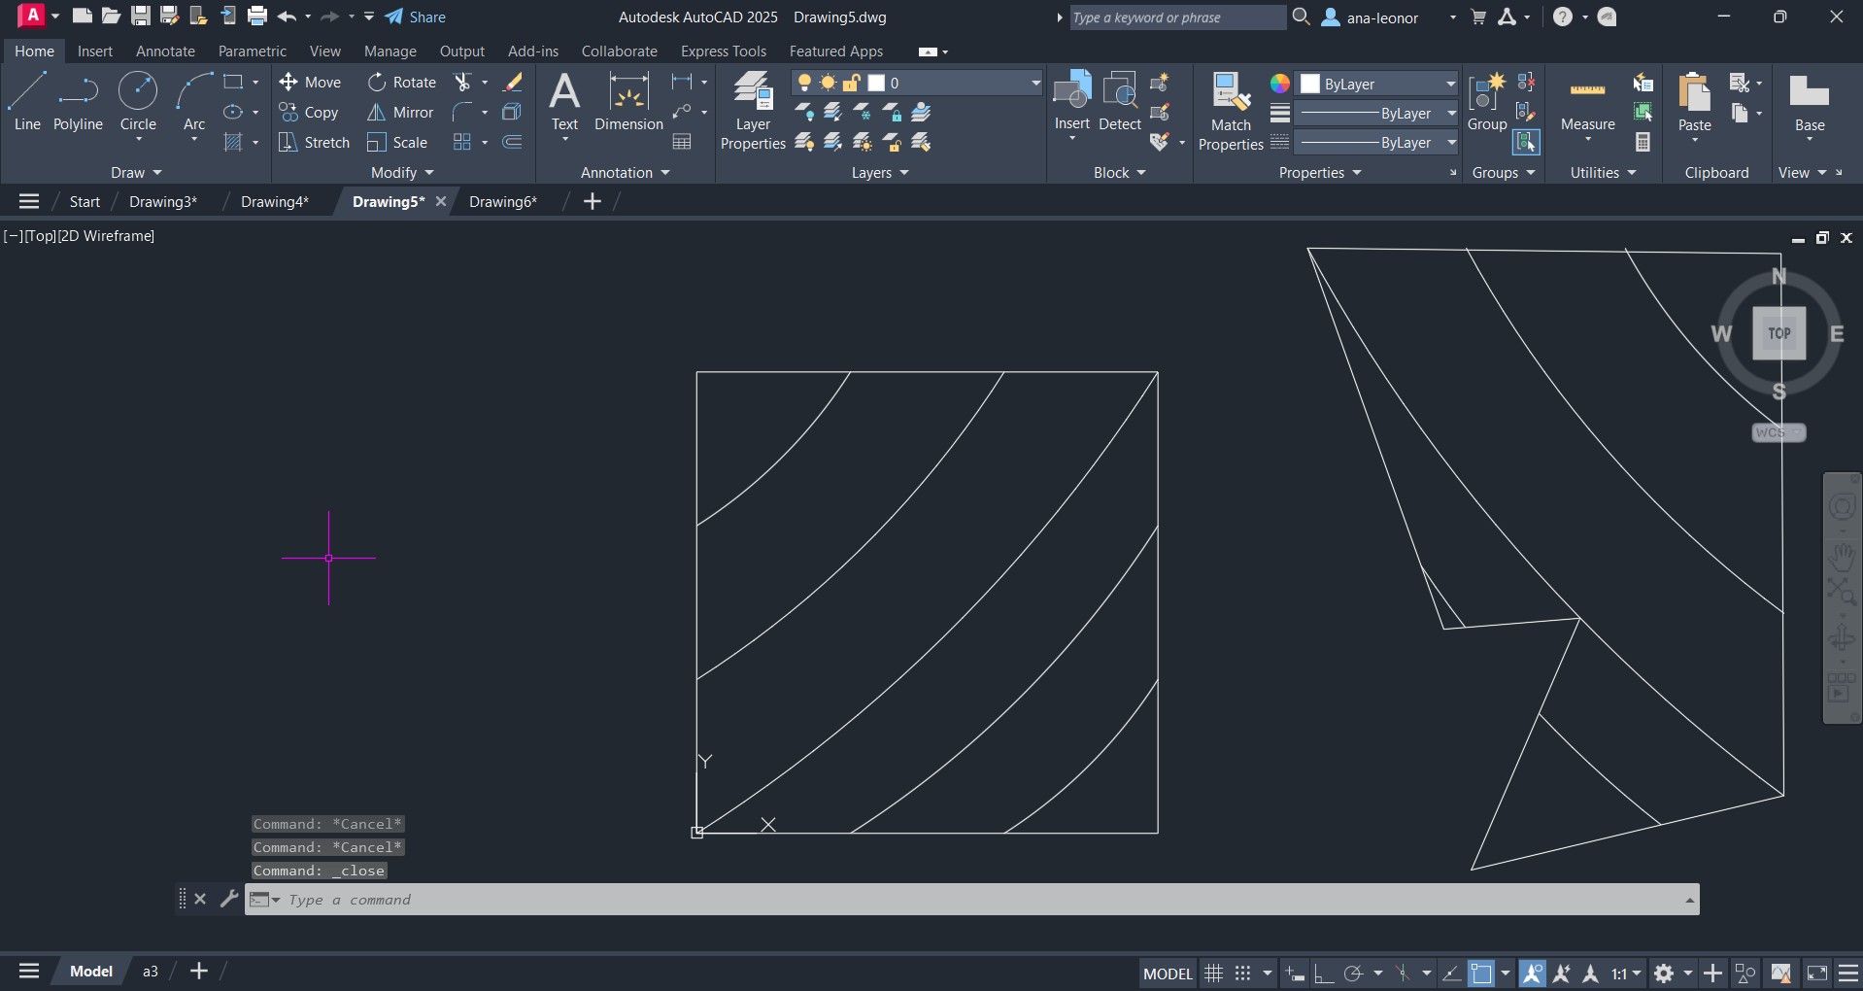Image resolution: width=1863 pixels, height=991 pixels.
Task: Click the command line input
Action: pyautogui.click(x=971, y=900)
